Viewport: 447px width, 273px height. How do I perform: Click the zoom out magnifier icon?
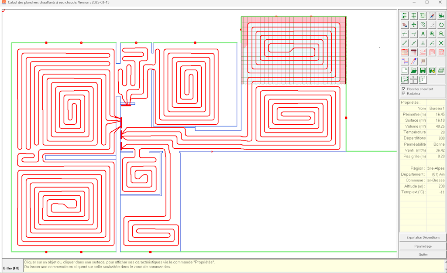coord(441,34)
